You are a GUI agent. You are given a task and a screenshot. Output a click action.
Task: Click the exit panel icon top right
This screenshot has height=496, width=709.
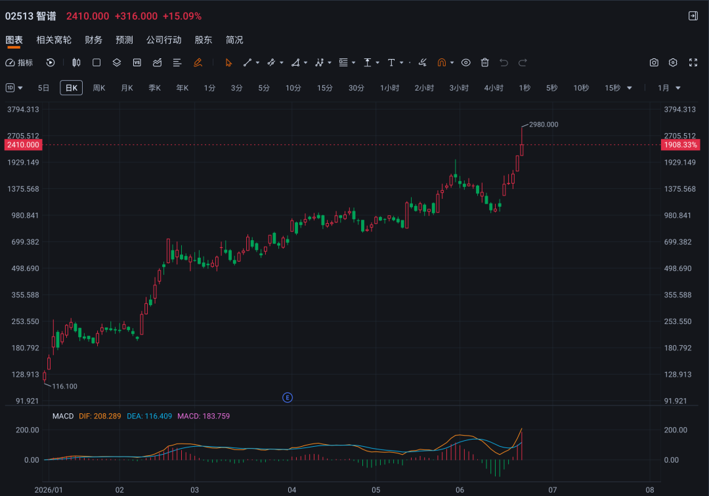[x=693, y=16]
